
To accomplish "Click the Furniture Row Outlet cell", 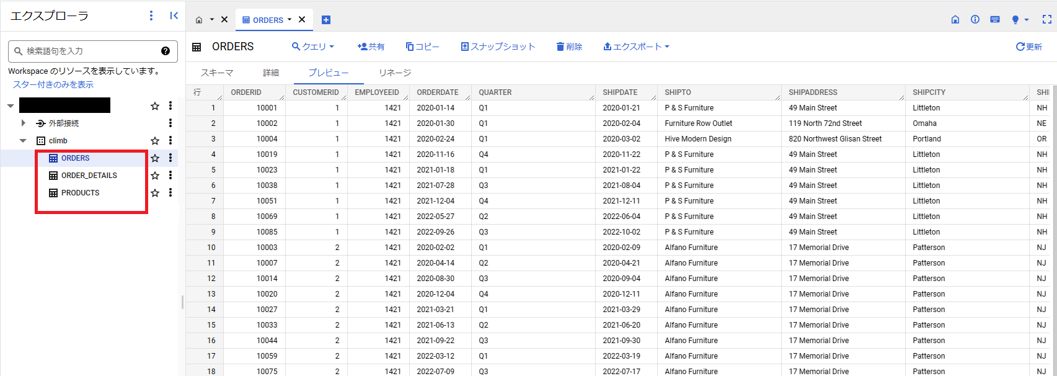I will click(719, 123).
